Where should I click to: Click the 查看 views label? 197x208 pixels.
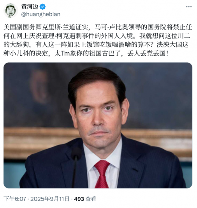(91, 199)
